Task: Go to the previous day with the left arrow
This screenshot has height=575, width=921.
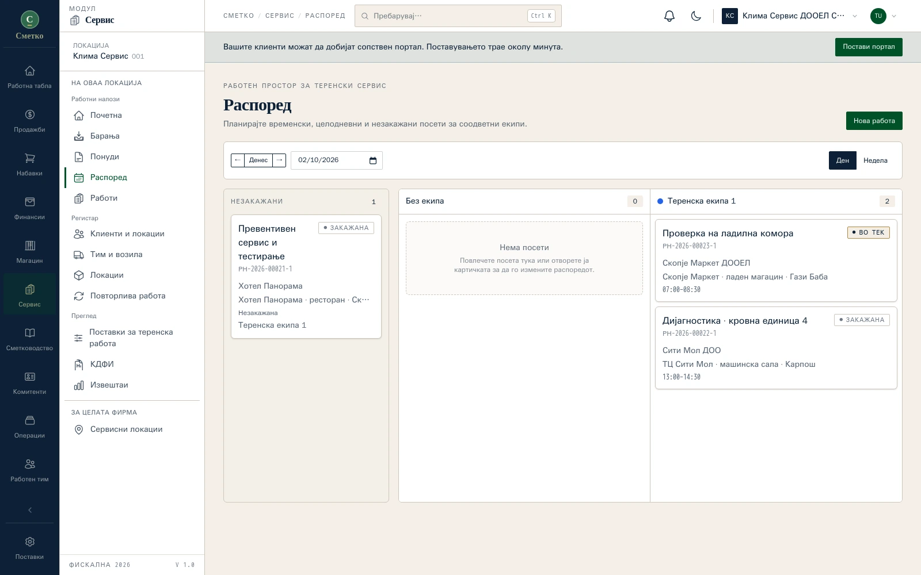Action: click(238, 160)
